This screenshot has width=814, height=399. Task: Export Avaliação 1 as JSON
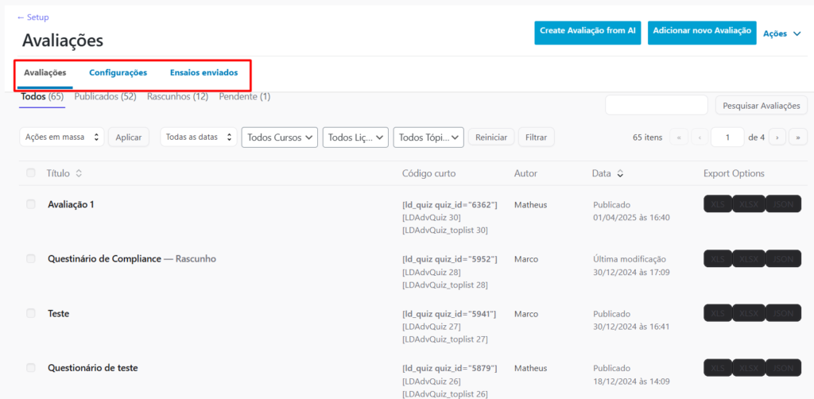[783, 204]
